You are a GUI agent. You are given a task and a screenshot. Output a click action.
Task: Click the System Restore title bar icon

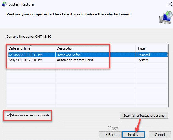(x=5, y=4)
